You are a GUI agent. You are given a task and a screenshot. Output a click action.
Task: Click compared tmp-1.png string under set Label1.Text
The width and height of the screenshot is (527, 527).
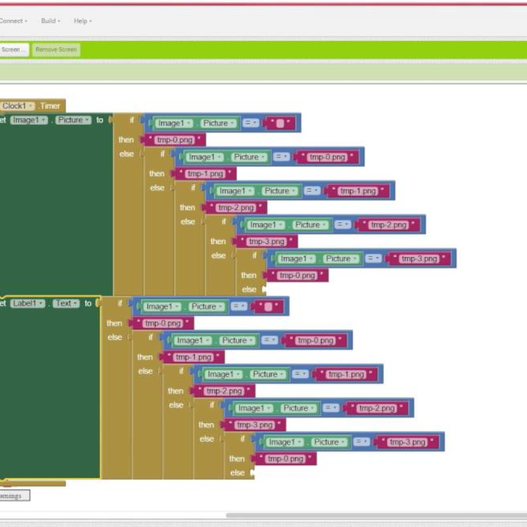click(346, 374)
